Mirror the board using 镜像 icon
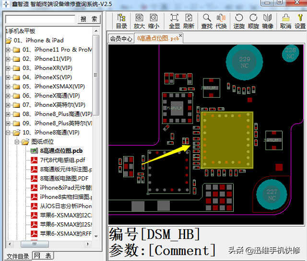The width and height of the screenshot is (307, 261). point(268,21)
